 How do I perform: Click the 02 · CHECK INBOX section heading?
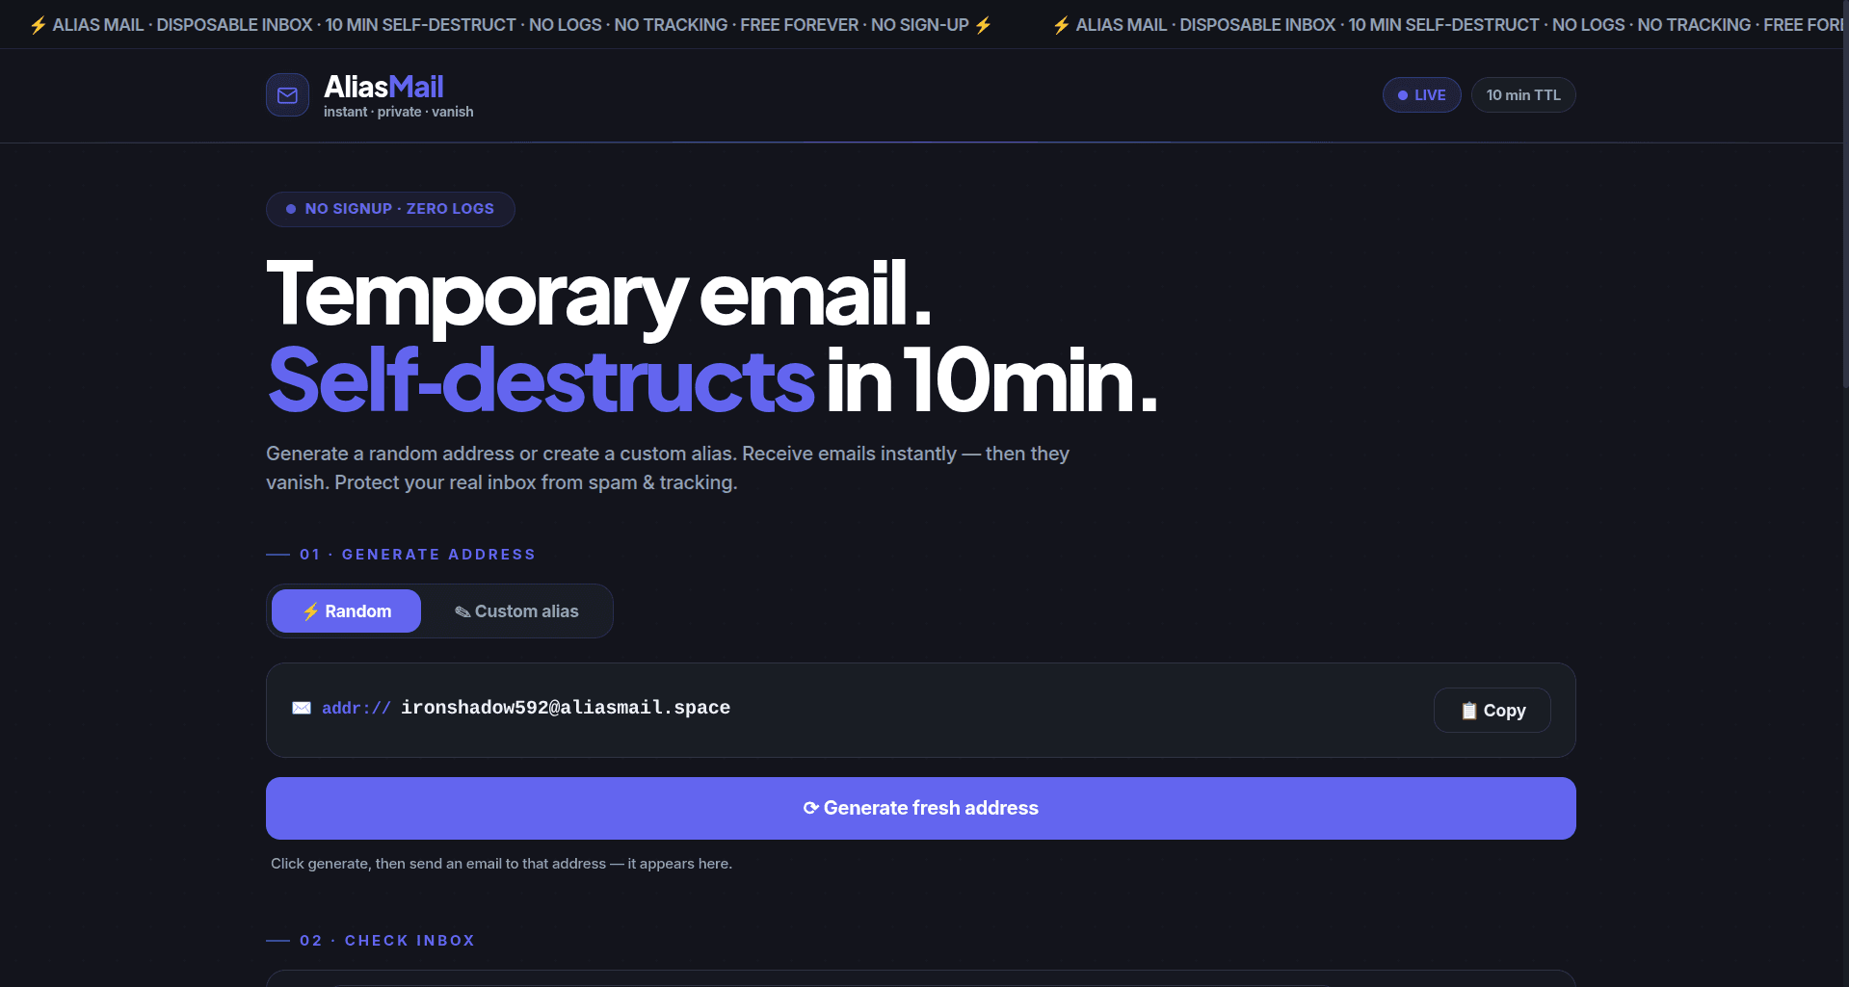coord(386,941)
